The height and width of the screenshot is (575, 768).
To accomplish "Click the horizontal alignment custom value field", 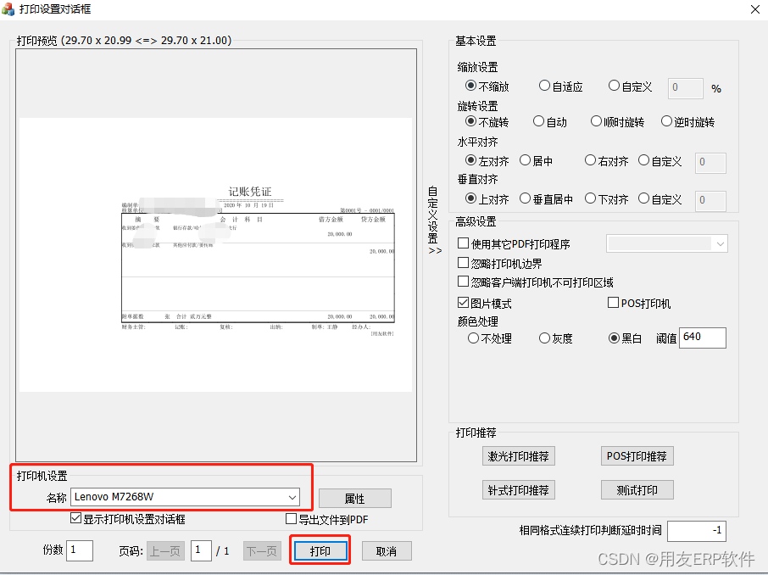I will tap(710, 162).
